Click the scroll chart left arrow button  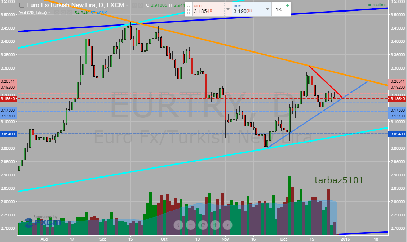pyautogui.click(x=178, y=225)
